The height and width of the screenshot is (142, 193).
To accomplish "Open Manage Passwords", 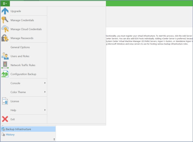I will tap(22, 38).
